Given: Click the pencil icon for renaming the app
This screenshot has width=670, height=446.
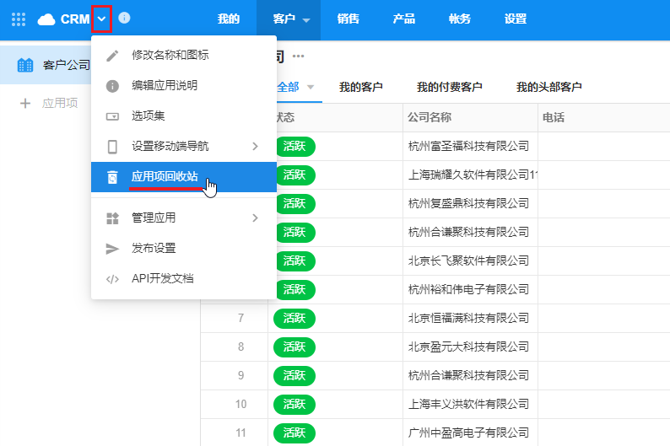Looking at the screenshot, I should click(112, 56).
